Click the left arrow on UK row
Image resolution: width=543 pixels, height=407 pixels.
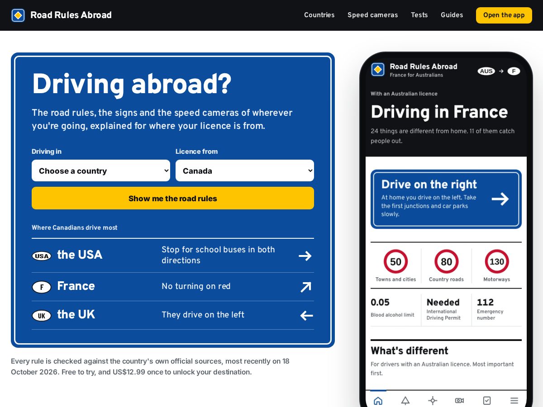click(x=306, y=316)
